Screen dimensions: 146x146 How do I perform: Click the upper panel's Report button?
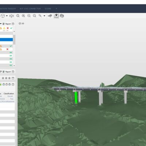point(7,24)
